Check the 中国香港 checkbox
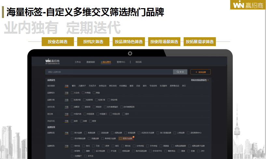Screen dimensions: 266x159 click(x=85, y=114)
